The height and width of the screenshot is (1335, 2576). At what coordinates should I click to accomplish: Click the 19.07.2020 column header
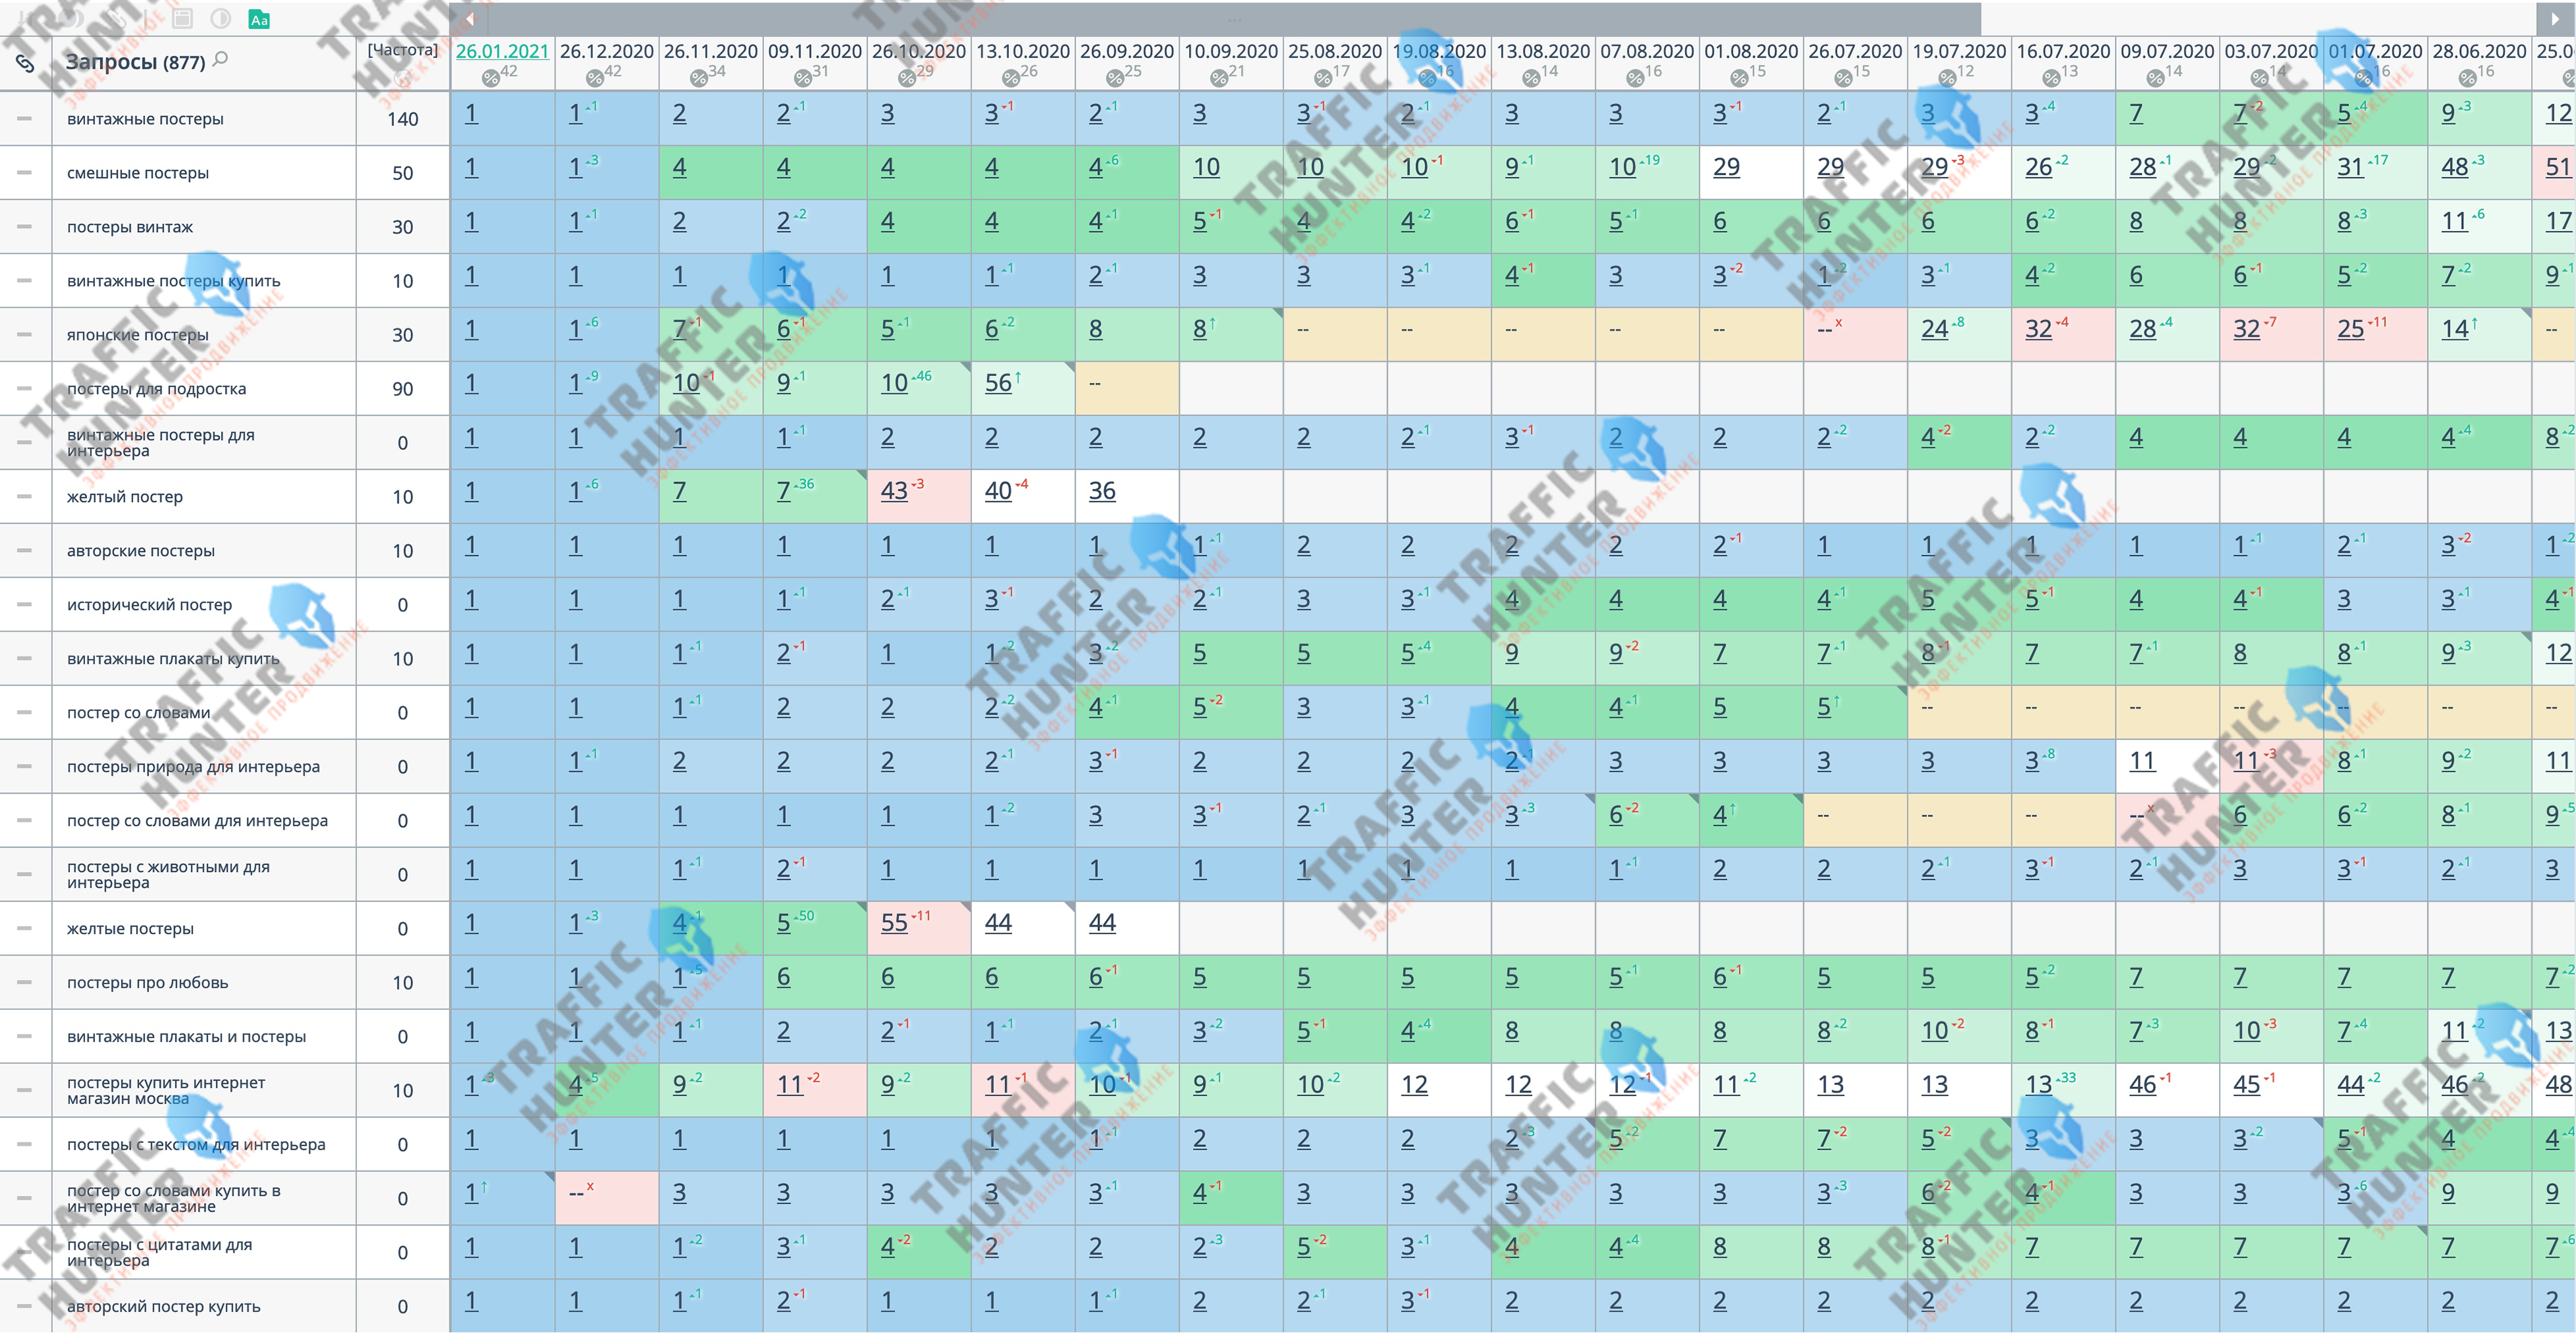pos(1959,64)
